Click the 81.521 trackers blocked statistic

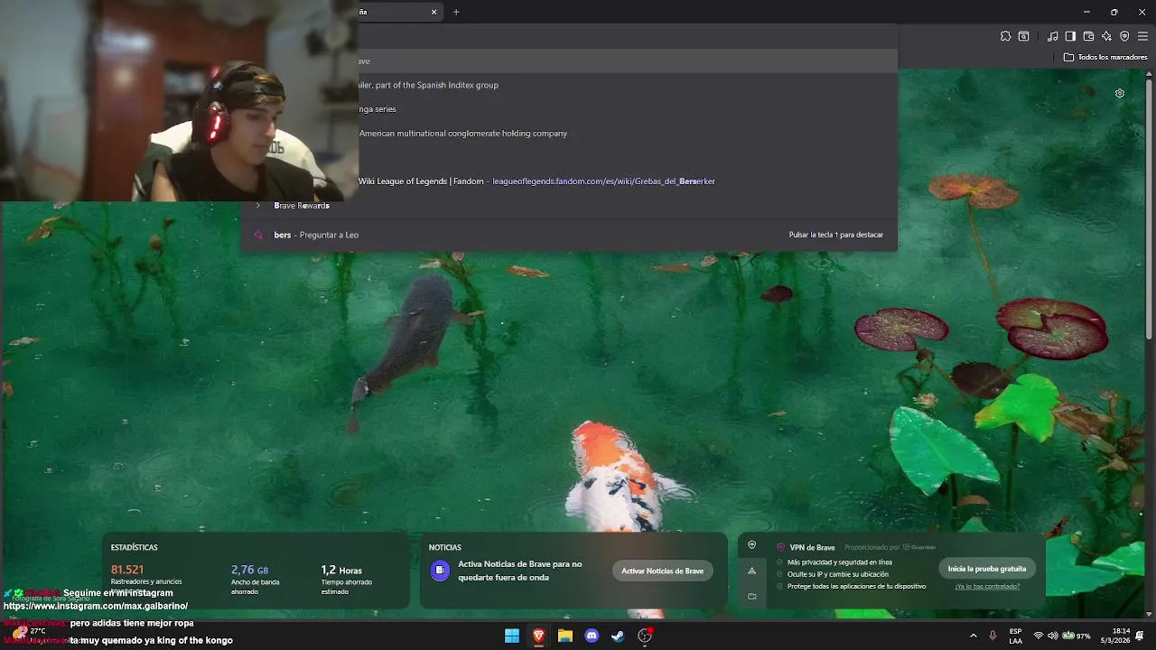coord(127,570)
